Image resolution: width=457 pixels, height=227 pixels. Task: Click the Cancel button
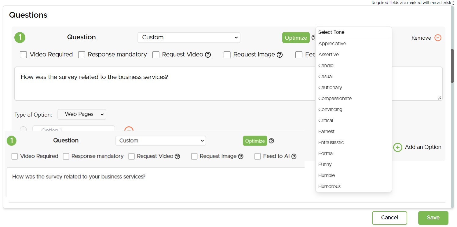pyautogui.click(x=389, y=218)
